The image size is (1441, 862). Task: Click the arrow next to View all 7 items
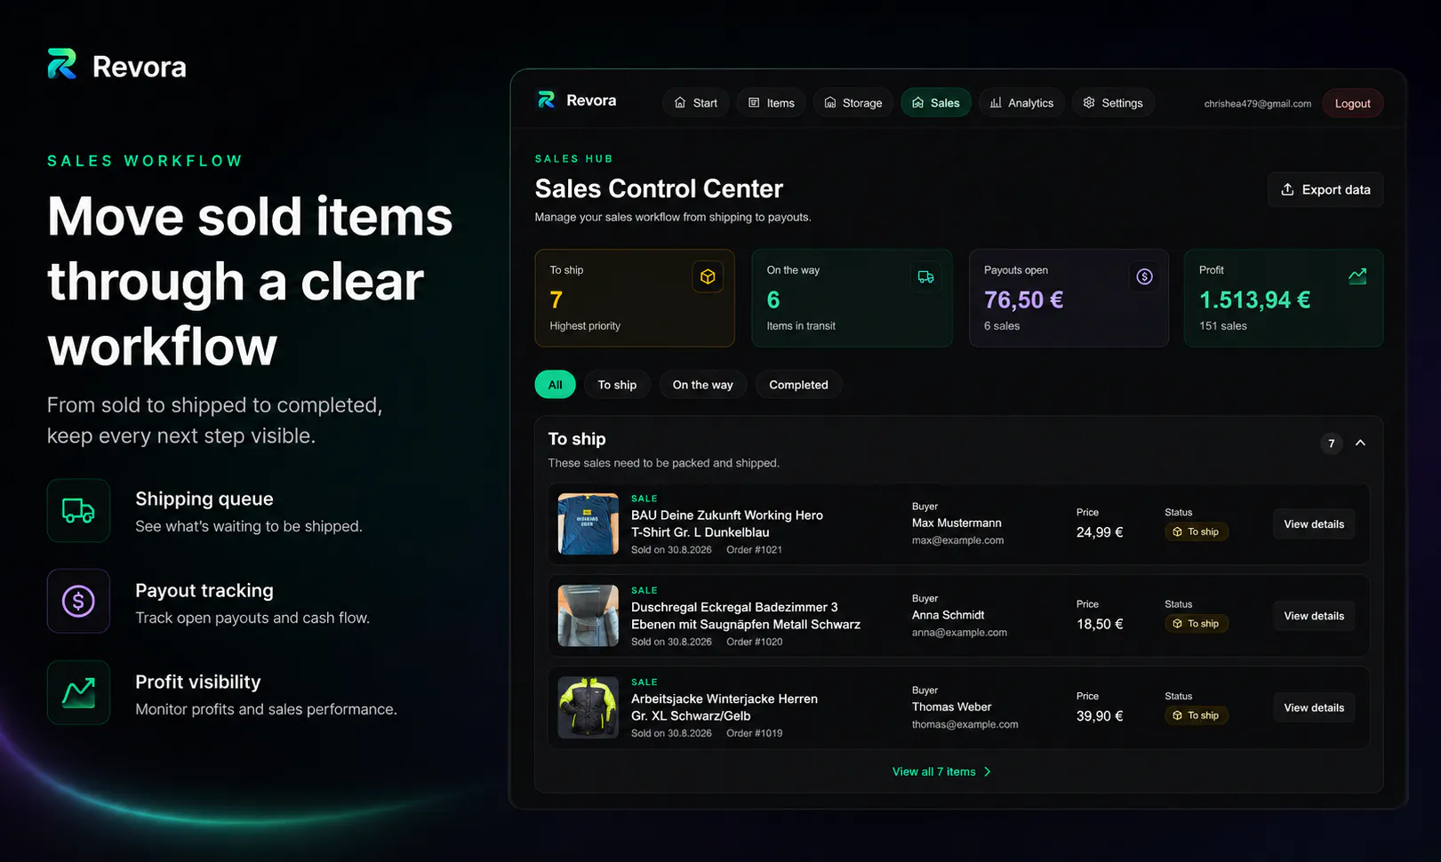[987, 771]
